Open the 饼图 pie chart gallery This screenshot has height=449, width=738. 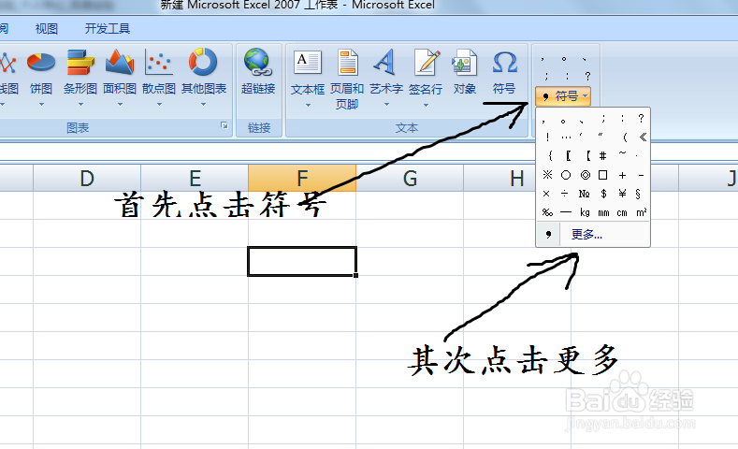pyautogui.click(x=41, y=78)
